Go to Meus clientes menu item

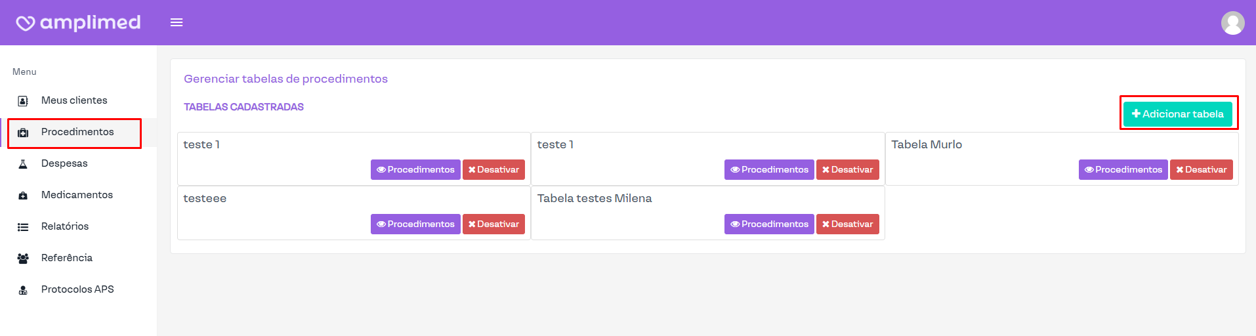click(74, 100)
